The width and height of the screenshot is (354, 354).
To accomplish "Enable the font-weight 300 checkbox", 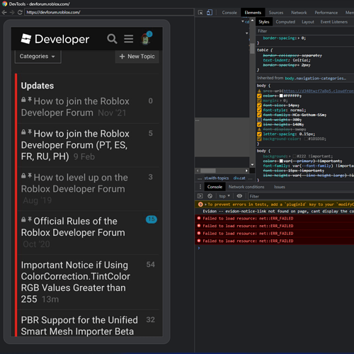I will (x=259, y=120).
